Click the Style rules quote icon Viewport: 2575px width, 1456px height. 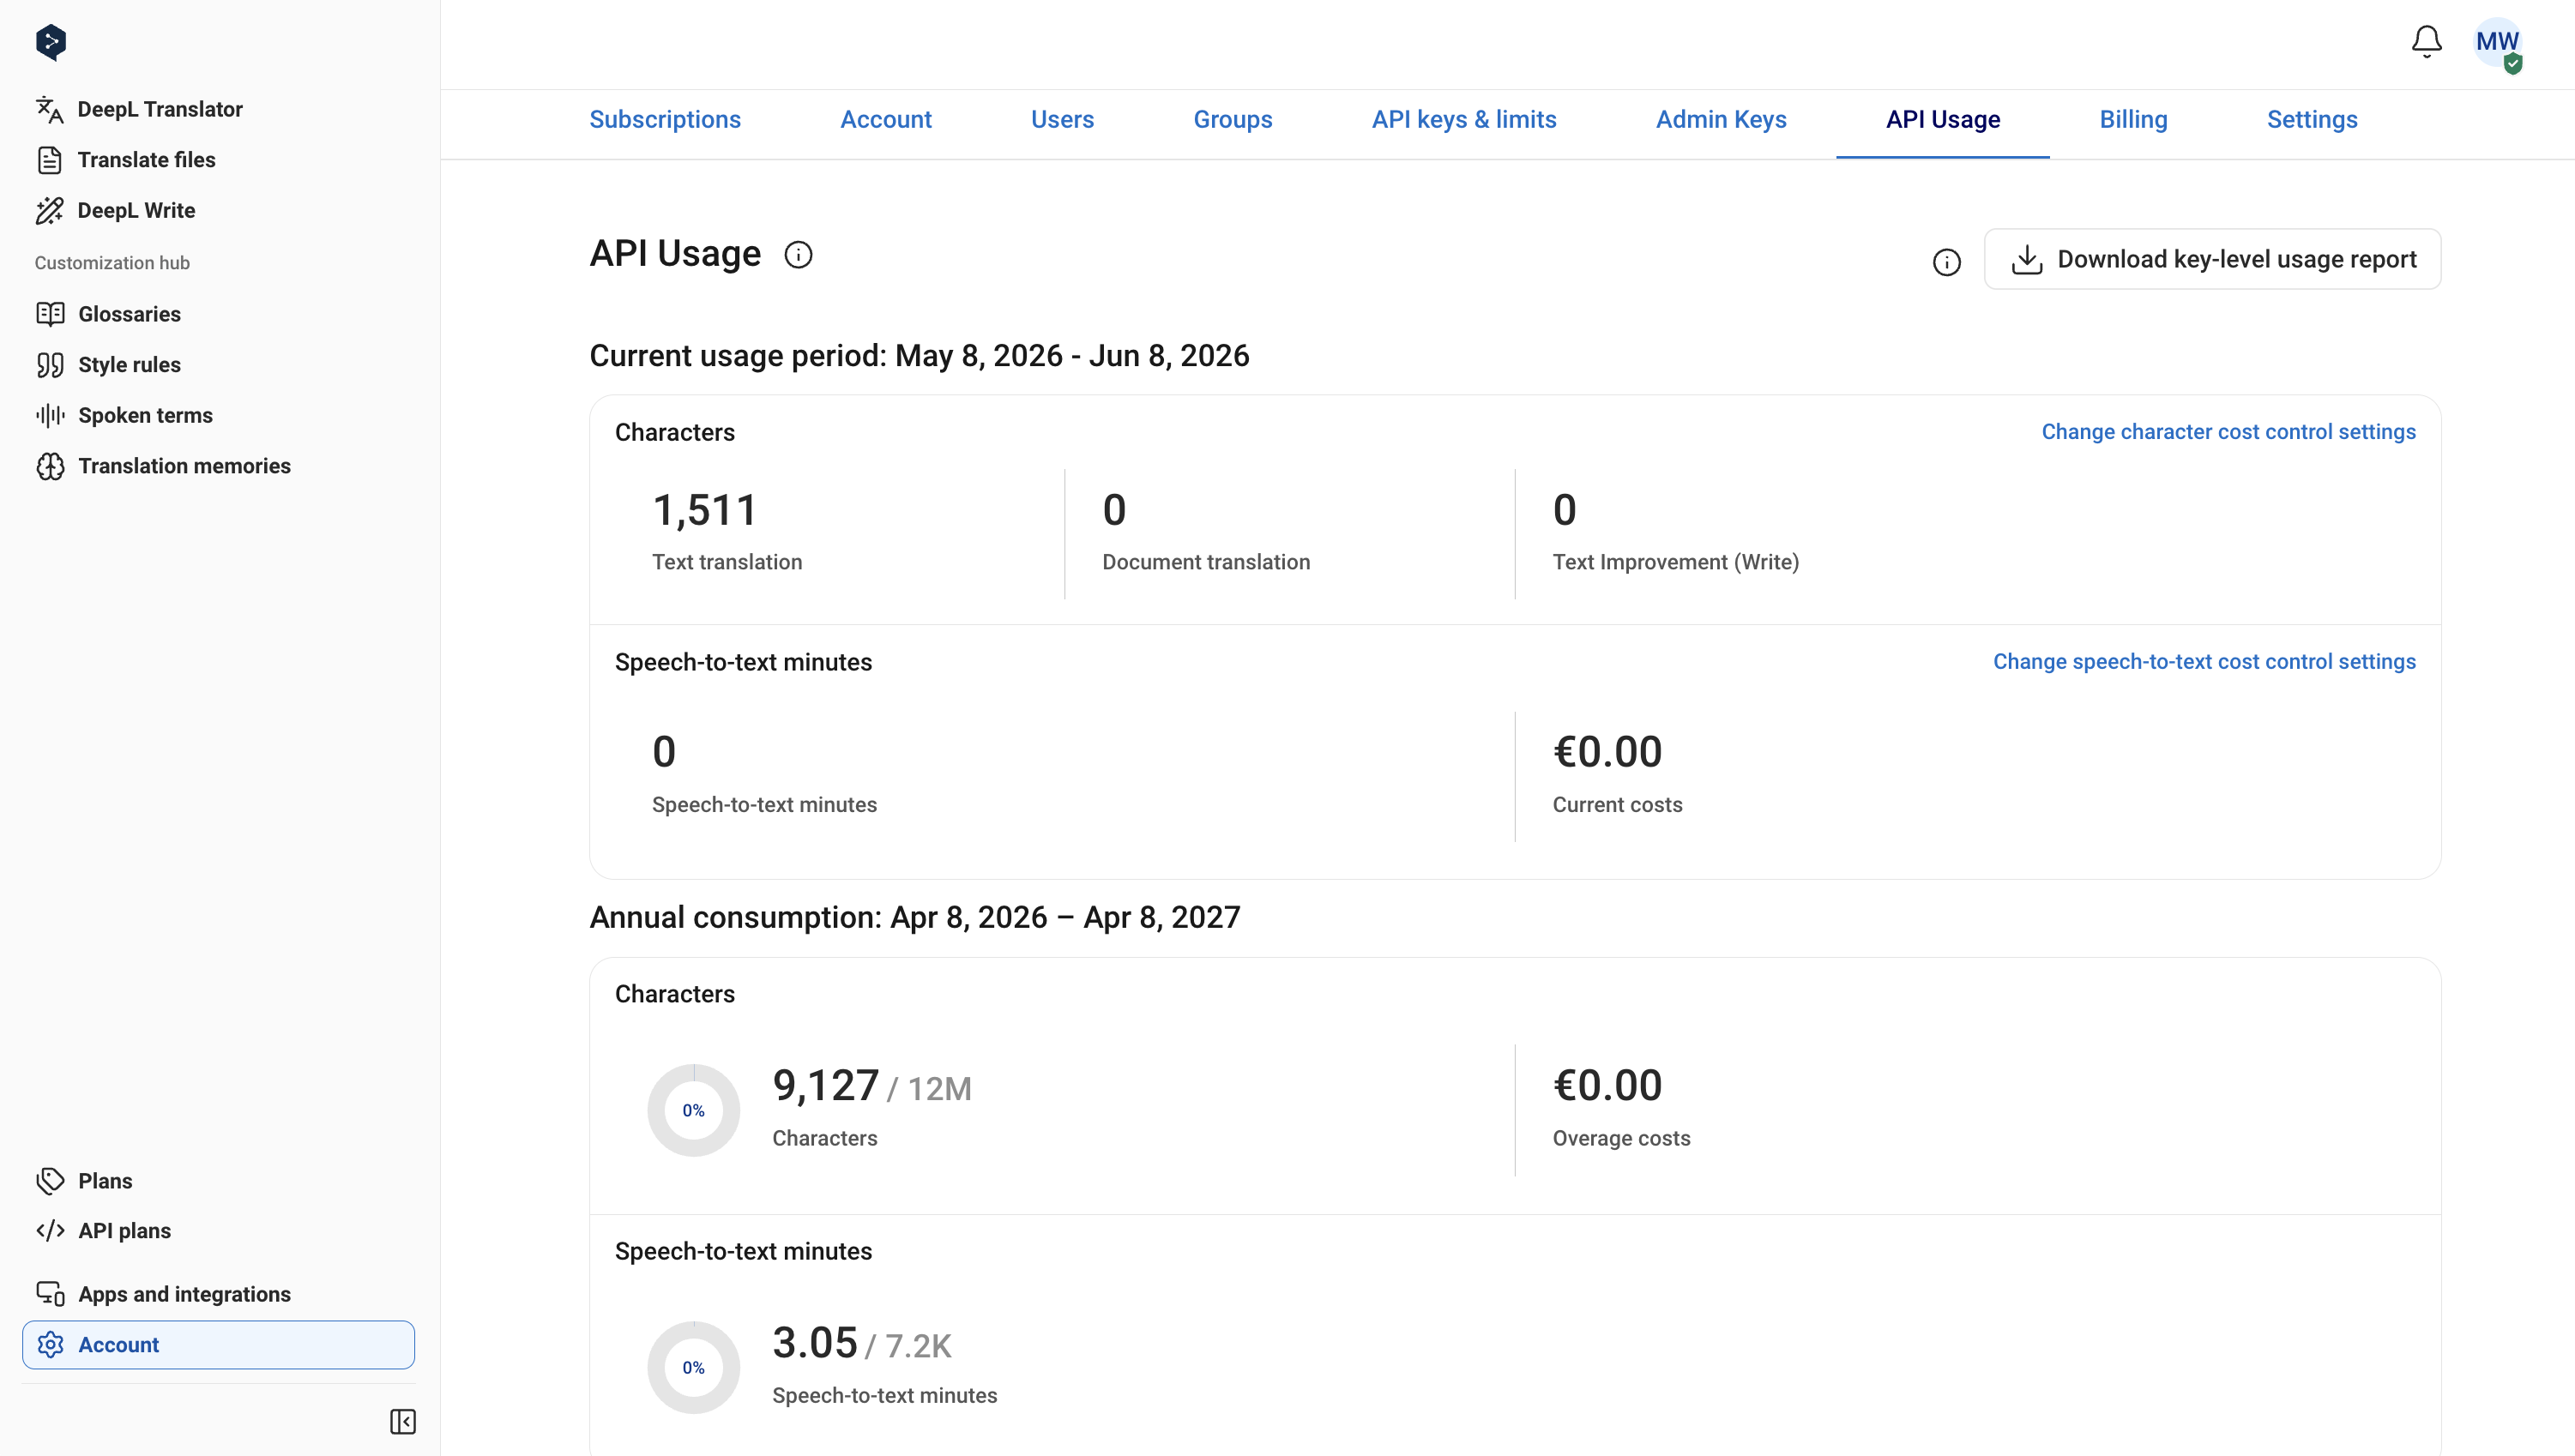(x=50, y=365)
